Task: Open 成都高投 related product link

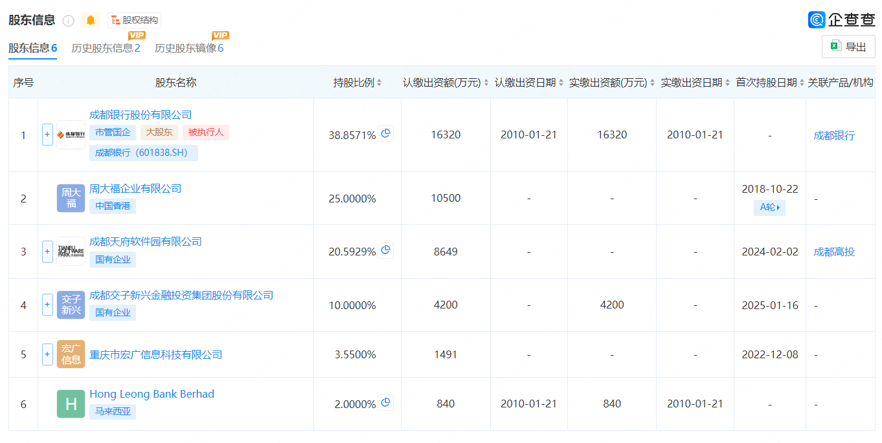Action: pyautogui.click(x=834, y=252)
